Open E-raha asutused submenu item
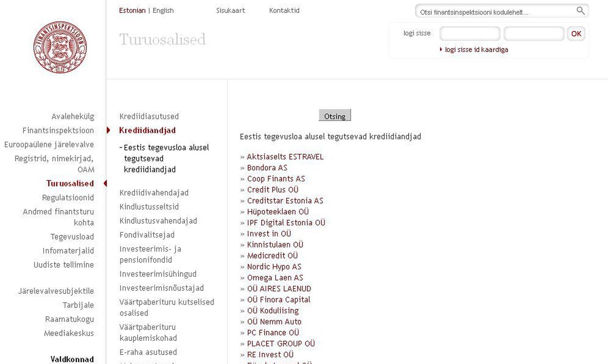The image size is (608, 364). point(148,352)
